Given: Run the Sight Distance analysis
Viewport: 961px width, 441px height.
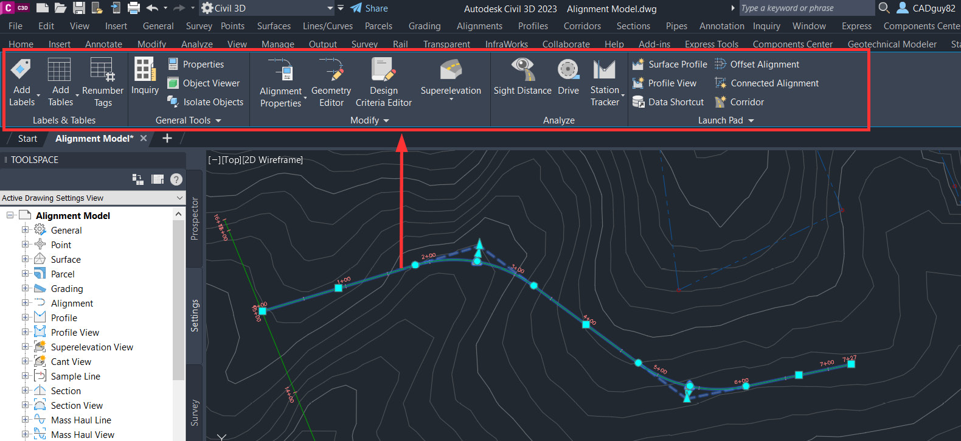Looking at the screenshot, I should pos(522,77).
